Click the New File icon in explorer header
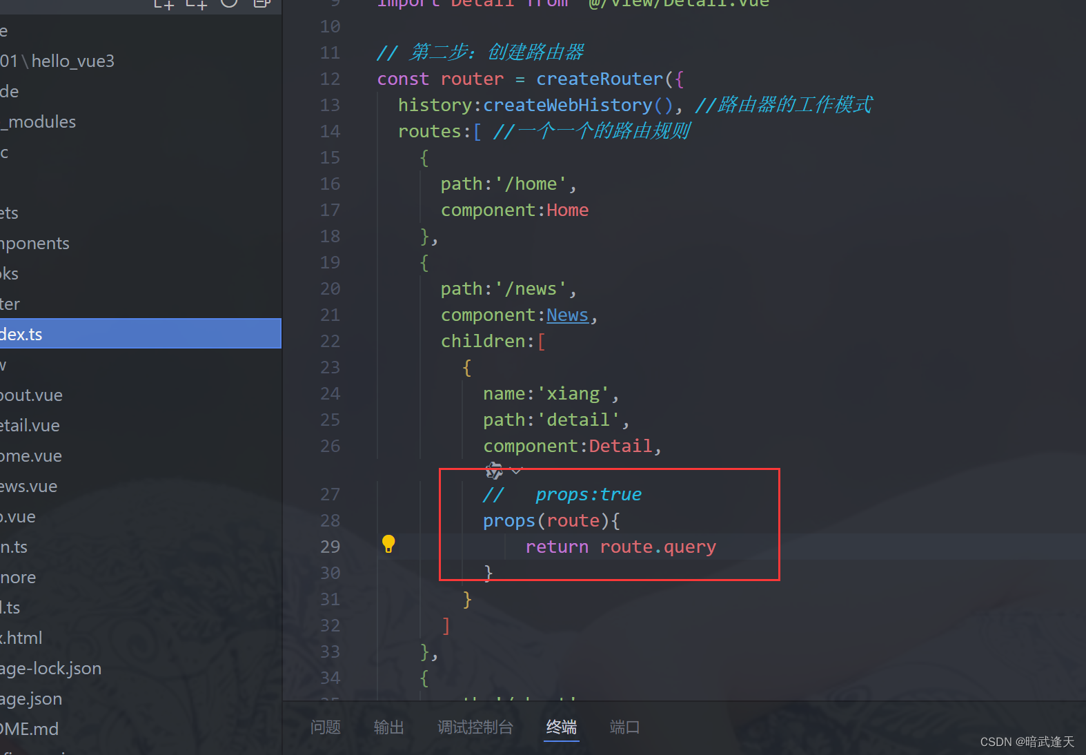The height and width of the screenshot is (755, 1086). click(164, 3)
